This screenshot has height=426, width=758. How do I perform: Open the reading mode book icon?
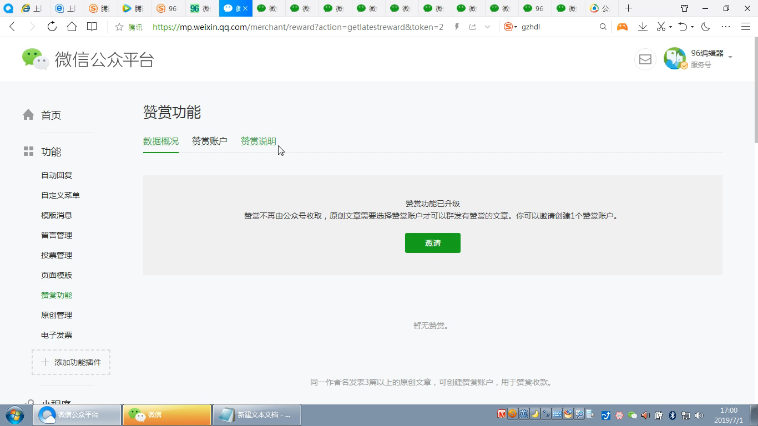[92, 27]
